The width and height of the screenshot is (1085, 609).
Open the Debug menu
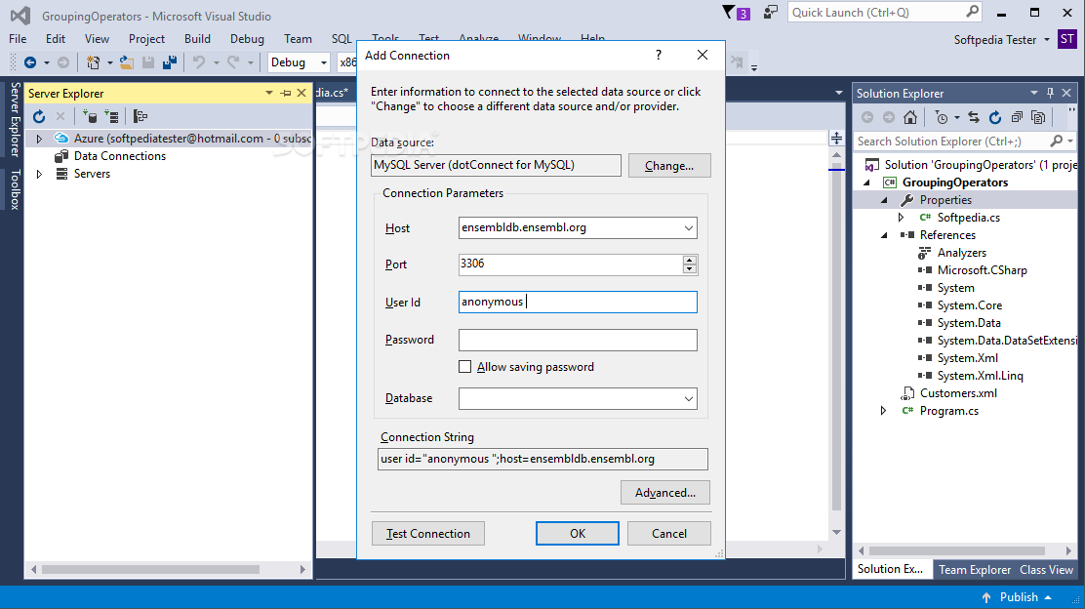(247, 39)
